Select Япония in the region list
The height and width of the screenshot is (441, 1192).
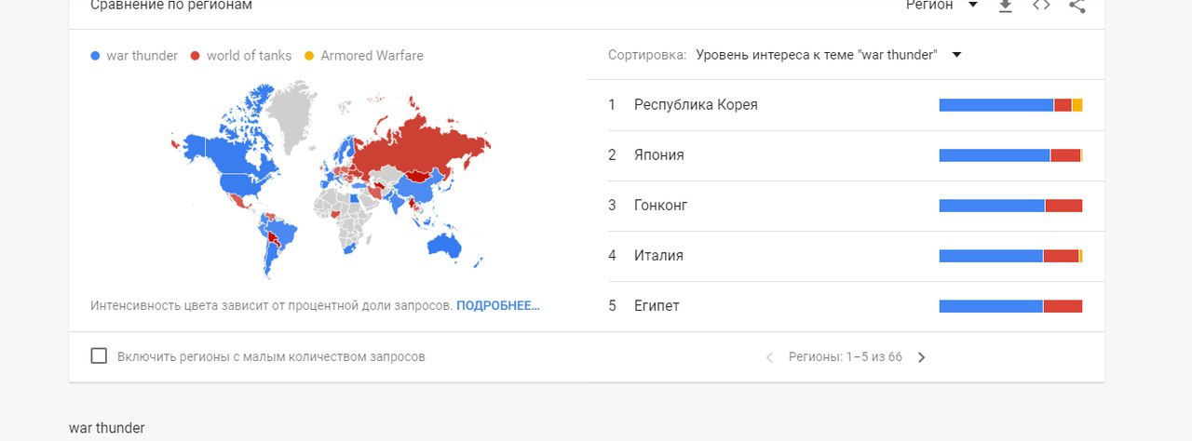click(x=659, y=155)
